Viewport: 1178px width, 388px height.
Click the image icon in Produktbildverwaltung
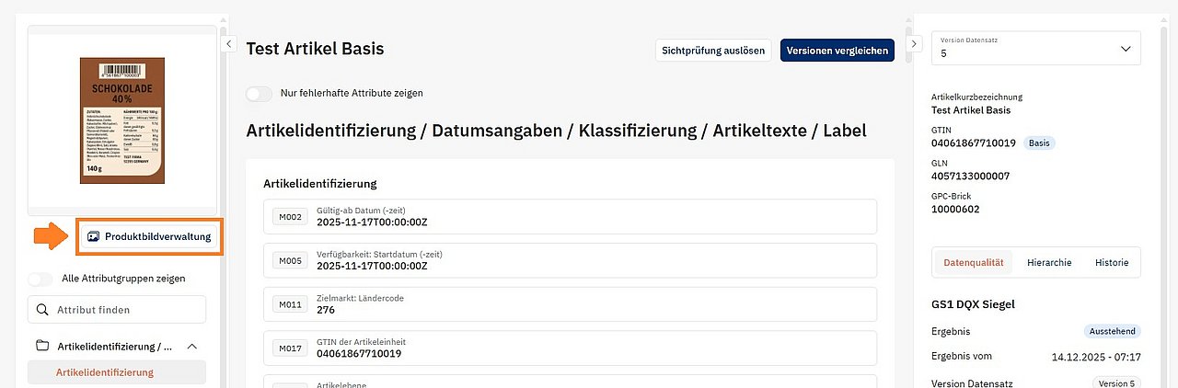pyautogui.click(x=93, y=236)
